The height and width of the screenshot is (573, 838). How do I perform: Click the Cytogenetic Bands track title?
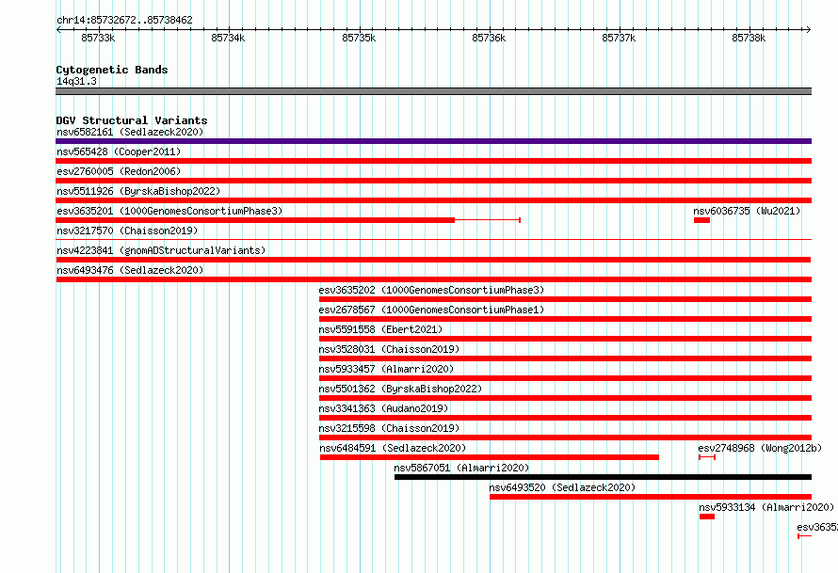coord(112,70)
